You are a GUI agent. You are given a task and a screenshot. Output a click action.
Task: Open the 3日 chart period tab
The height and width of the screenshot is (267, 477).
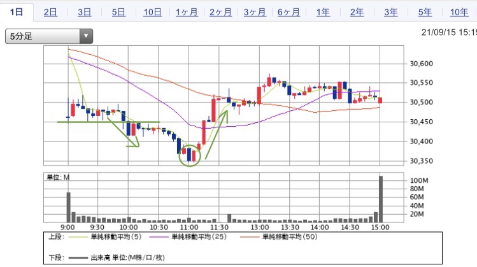click(84, 12)
